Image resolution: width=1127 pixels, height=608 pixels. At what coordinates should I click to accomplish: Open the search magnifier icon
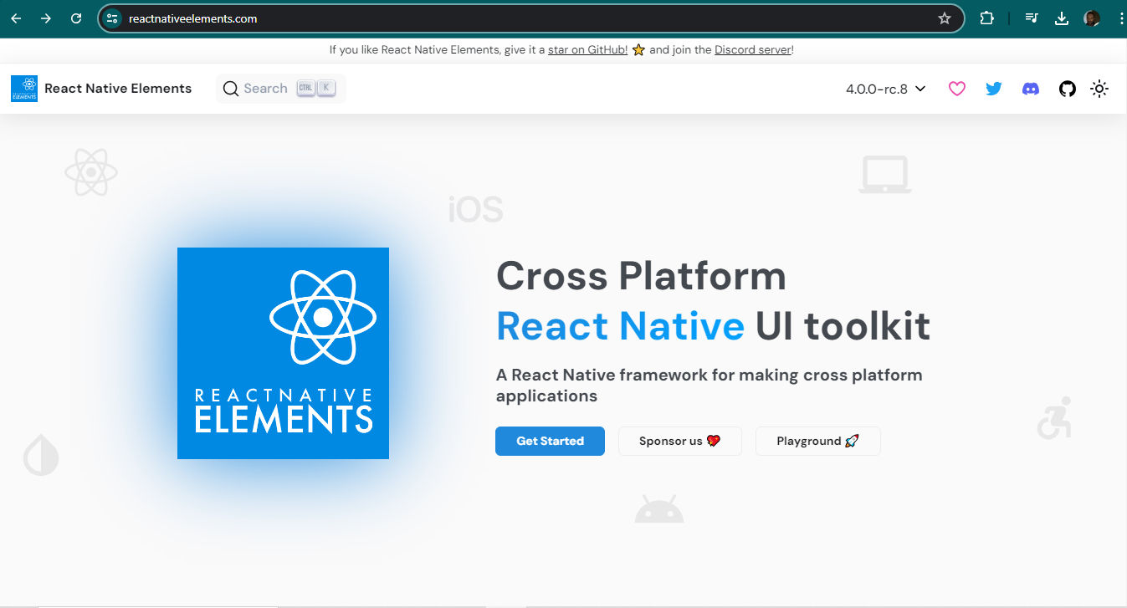(230, 88)
